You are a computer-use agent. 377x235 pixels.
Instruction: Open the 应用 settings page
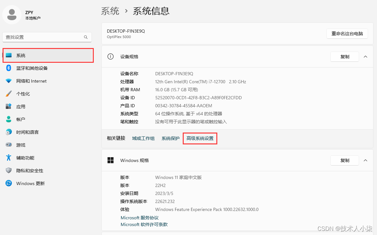click(x=48, y=107)
